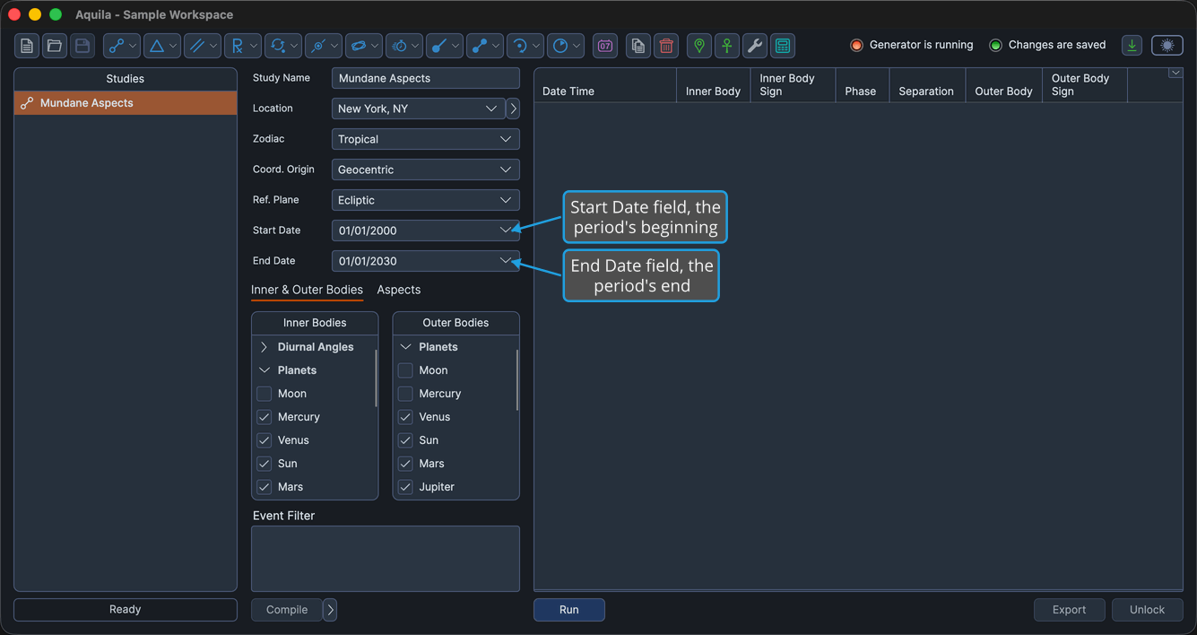
Task: Expand Diurnal Angles group in Inner Bodies
Action: (265, 347)
